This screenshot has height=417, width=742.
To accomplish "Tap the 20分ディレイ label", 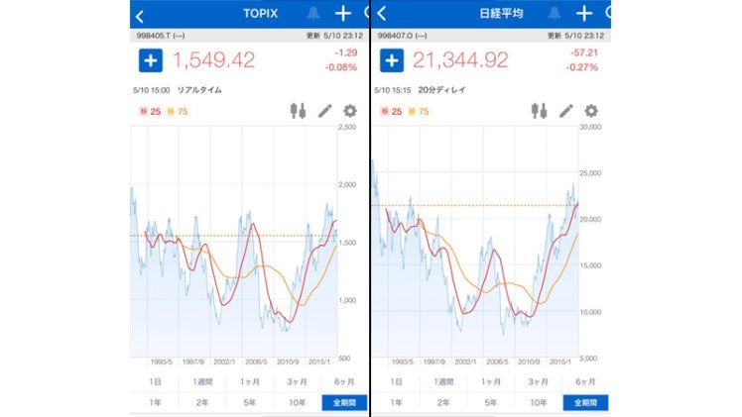I will [x=441, y=90].
